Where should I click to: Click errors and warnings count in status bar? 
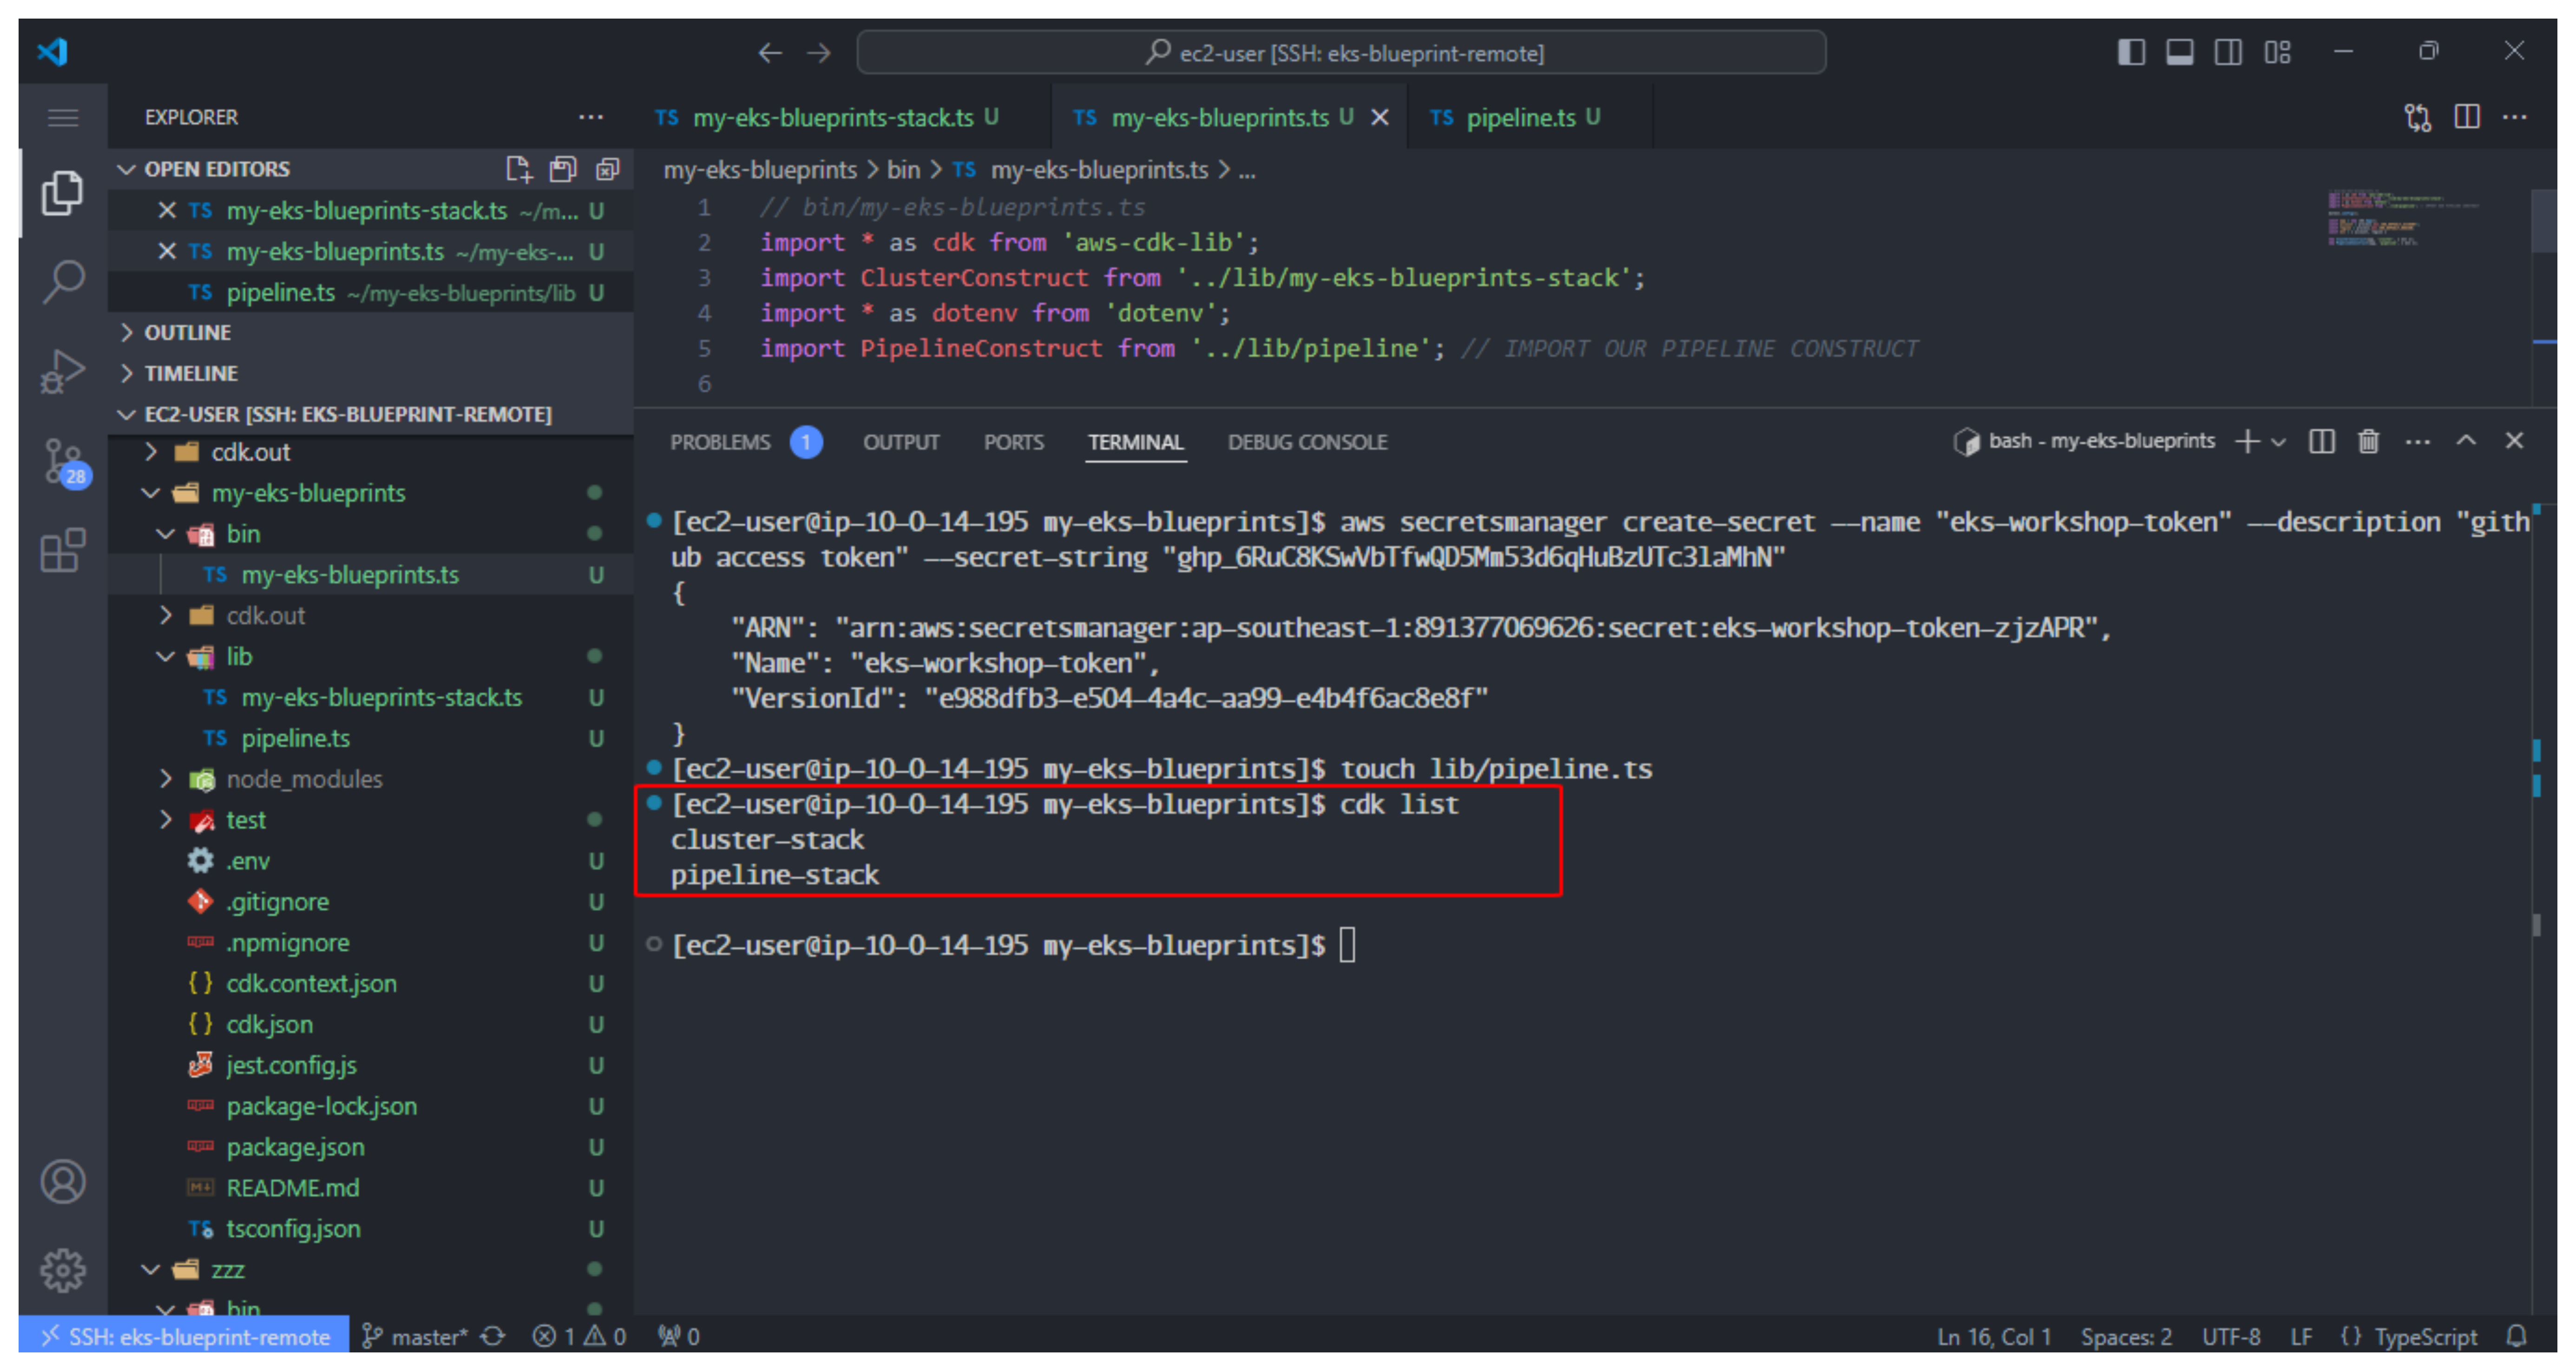[579, 1336]
